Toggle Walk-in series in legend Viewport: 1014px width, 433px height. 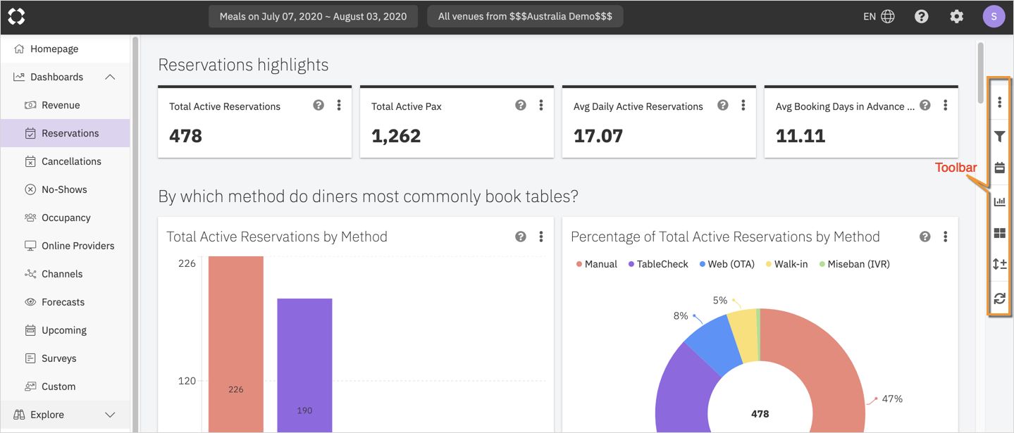coord(786,264)
